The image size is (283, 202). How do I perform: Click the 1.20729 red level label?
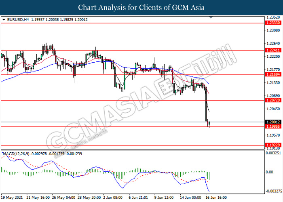(x=273, y=100)
